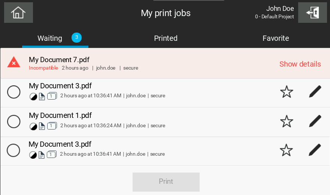Select the job circle just below My Document 7.pdf
Viewport: 330px width, 195px height.
click(14, 92)
